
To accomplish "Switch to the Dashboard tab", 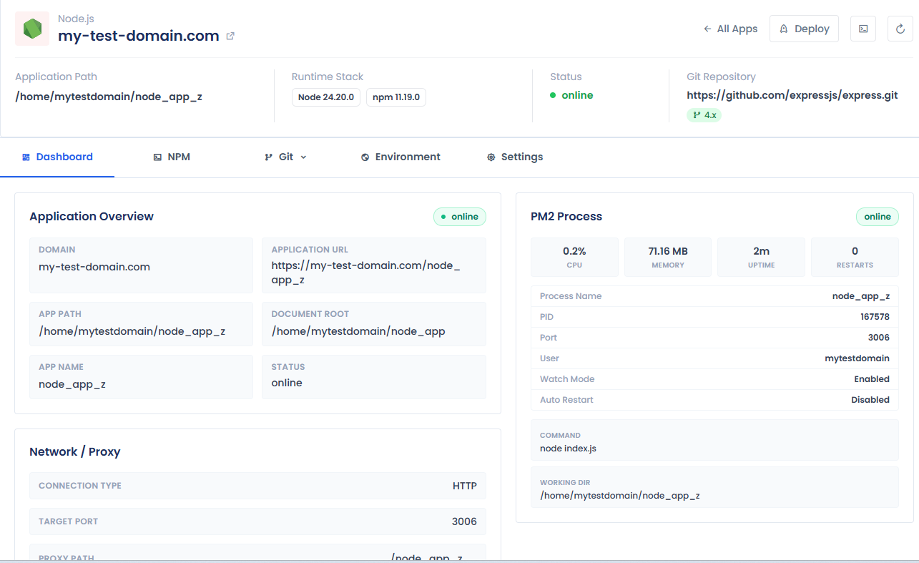I will [x=57, y=157].
